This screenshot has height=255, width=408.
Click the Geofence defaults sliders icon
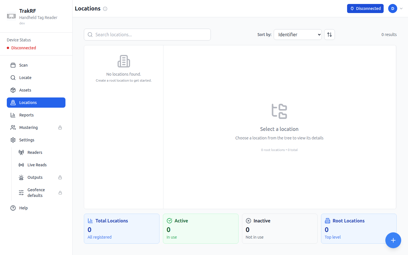21,193
